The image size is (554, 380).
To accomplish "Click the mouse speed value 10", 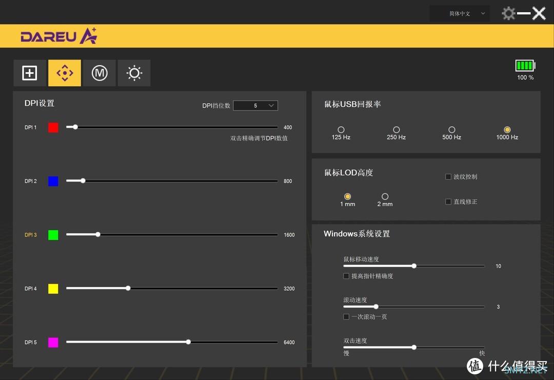I will (498, 266).
